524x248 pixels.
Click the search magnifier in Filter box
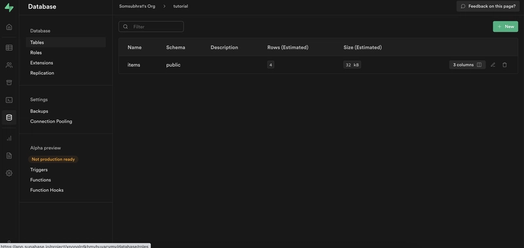pyautogui.click(x=125, y=27)
